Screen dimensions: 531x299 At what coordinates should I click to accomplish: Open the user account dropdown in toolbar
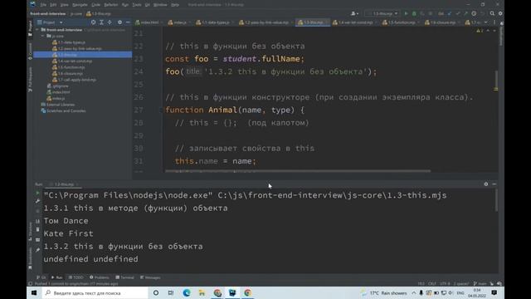(354, 13)
